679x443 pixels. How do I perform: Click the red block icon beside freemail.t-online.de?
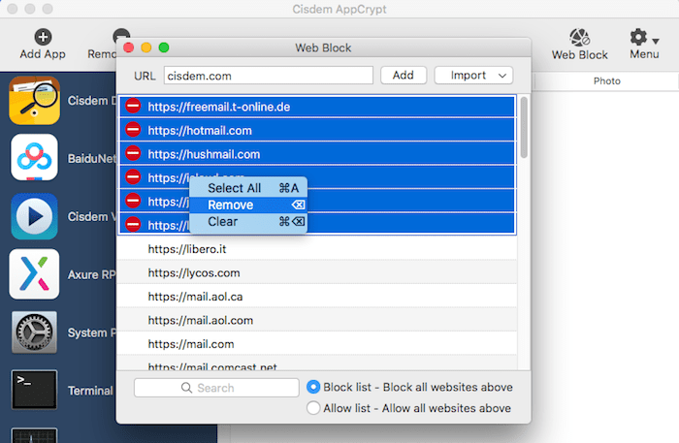tap(133, 107)
